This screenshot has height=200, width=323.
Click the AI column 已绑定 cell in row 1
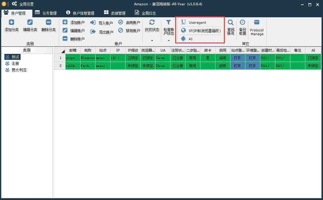point(313,58)
